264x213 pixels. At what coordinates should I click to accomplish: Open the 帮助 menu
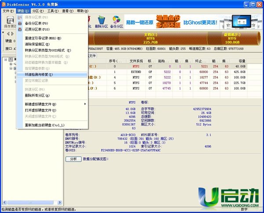pyautogui.click(x=83, y=11)
